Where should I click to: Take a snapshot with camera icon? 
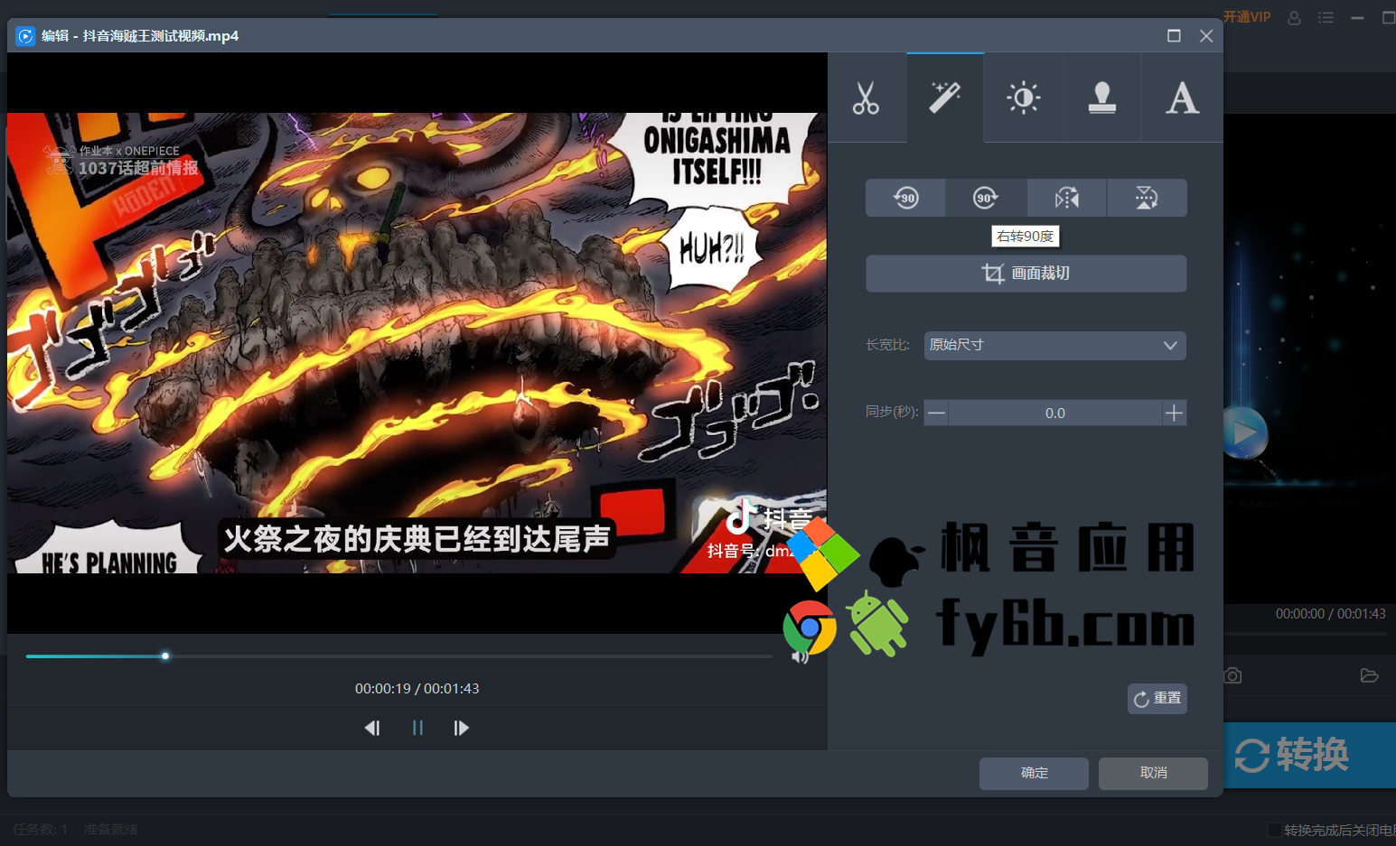[1232, 675]
